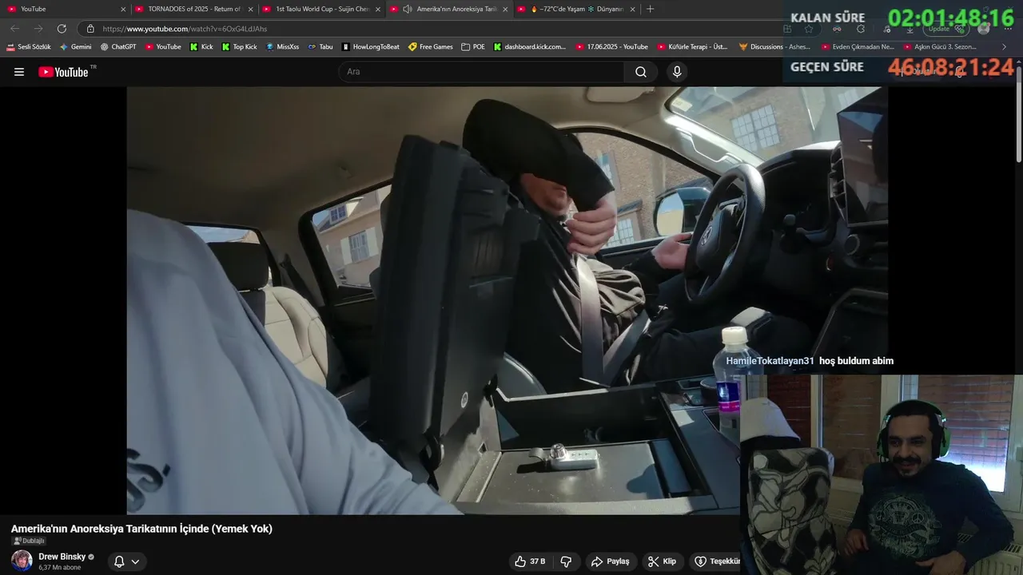Go back with browser back arrow

[x=14, y=29]
